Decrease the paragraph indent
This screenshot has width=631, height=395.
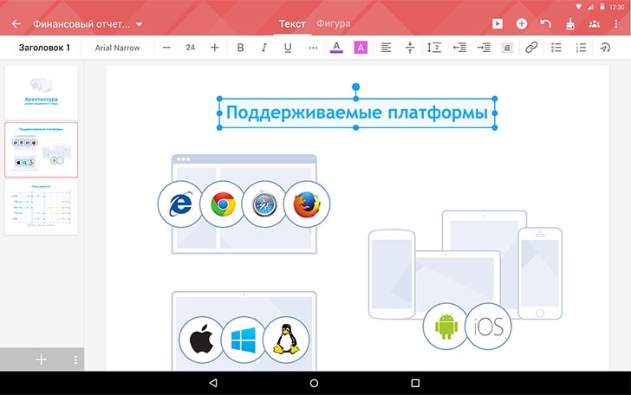[x=459, y=48]
